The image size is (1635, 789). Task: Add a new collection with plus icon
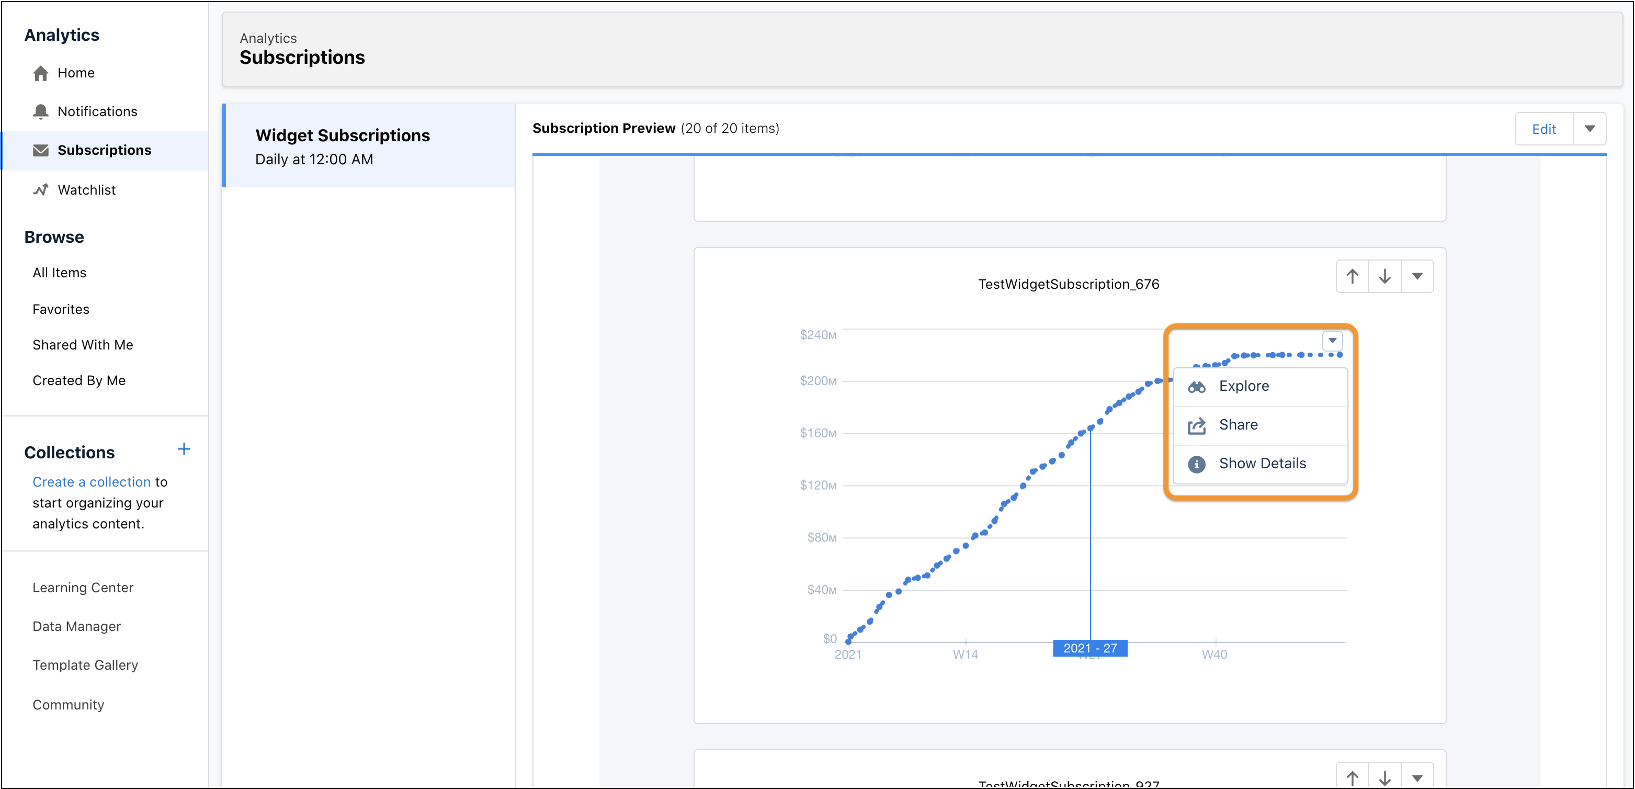[184, 449]
